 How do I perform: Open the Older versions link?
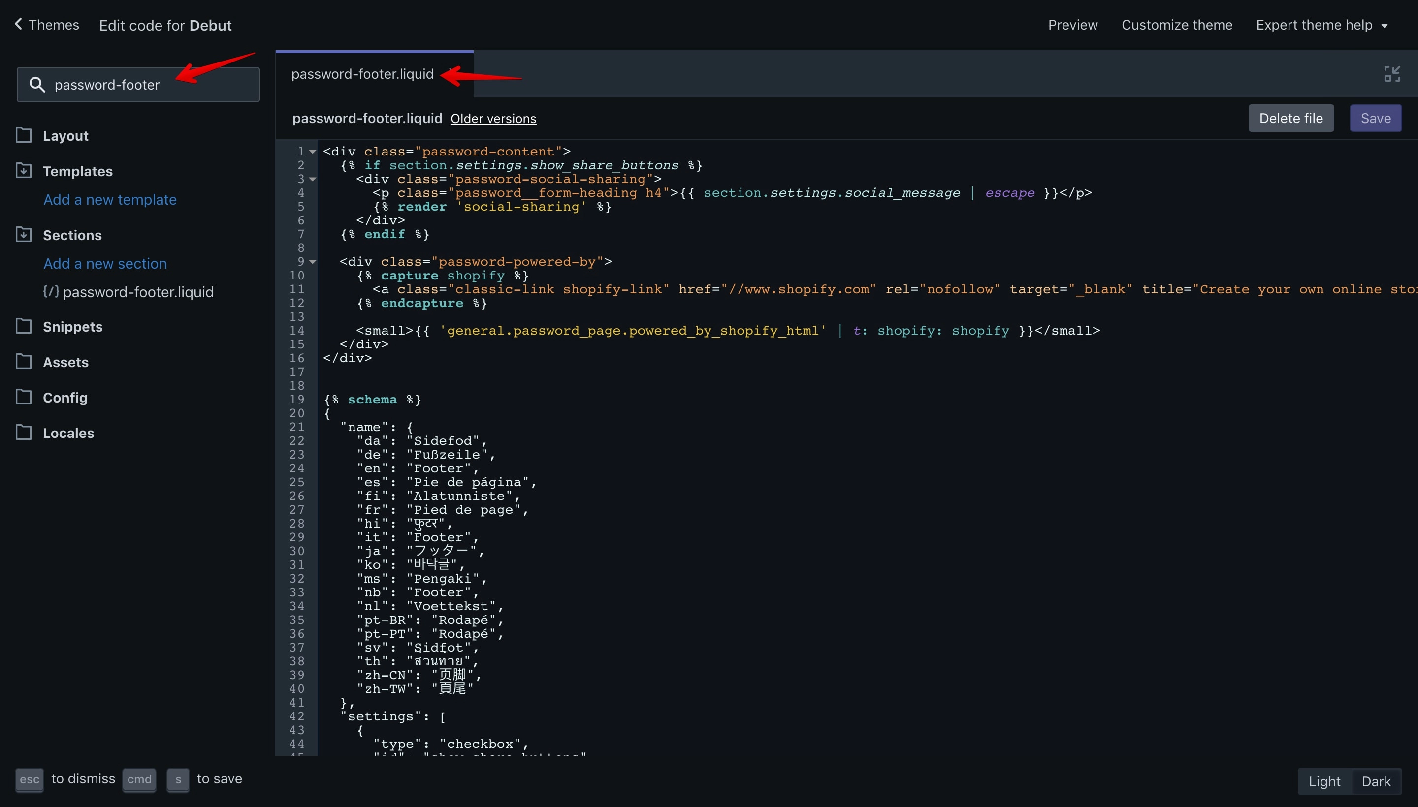[x=493, y=119]
